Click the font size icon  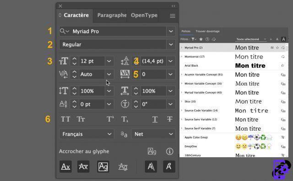pyautogui.click(x=64, y=61)
